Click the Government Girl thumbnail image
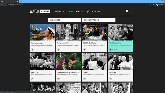This screenshot has width=165, height=93. pyautogui.click(x=68, y=32)
